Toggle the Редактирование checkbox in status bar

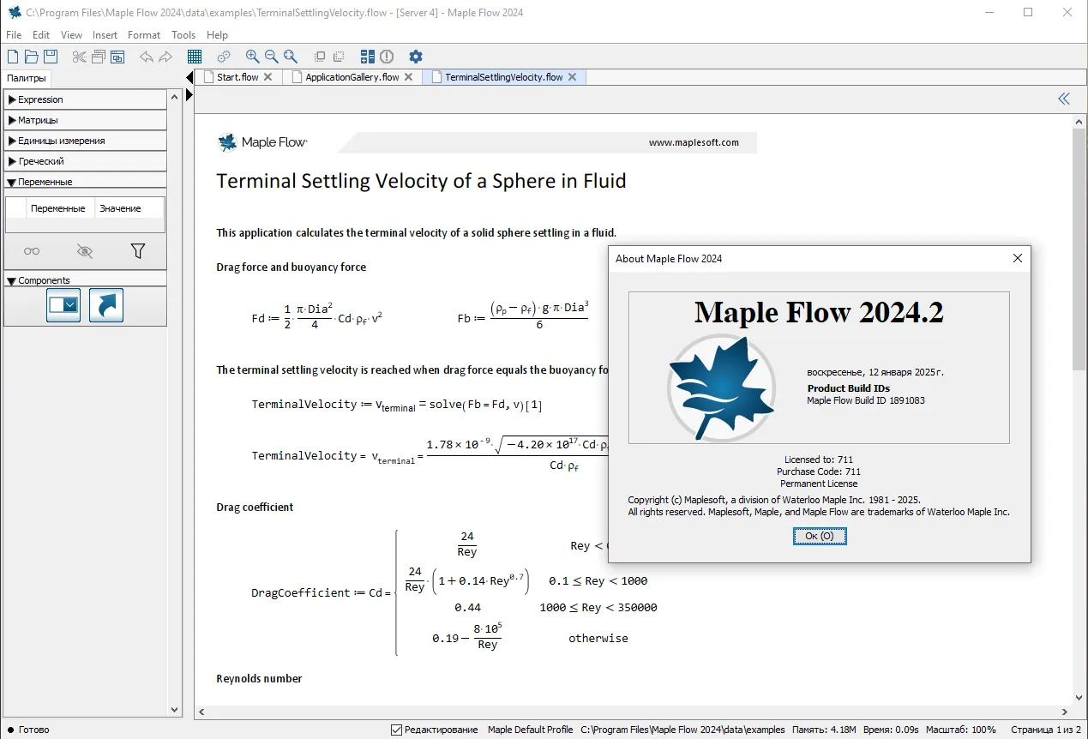(396, 730)
